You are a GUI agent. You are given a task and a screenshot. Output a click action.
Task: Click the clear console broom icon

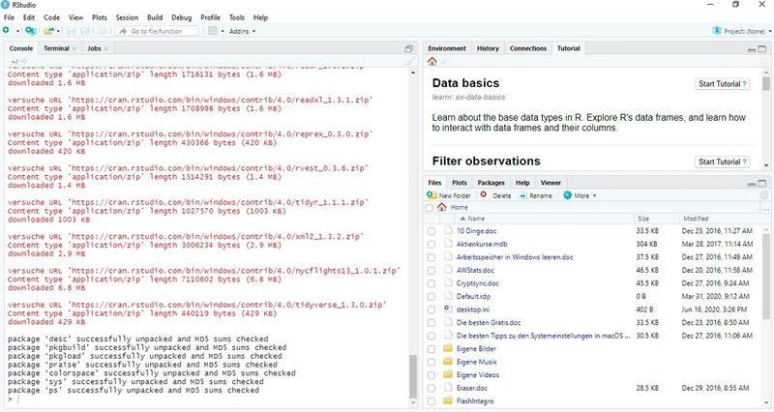tap(409, 61)
